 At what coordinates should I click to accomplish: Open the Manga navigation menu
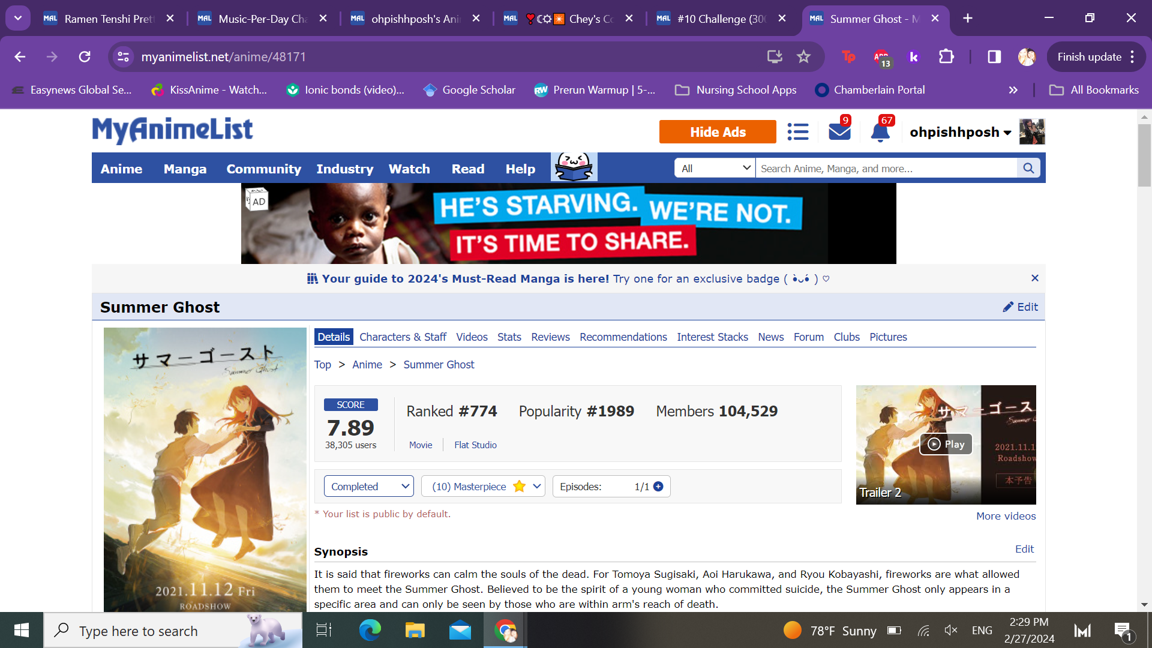click(x=185, y=169)
